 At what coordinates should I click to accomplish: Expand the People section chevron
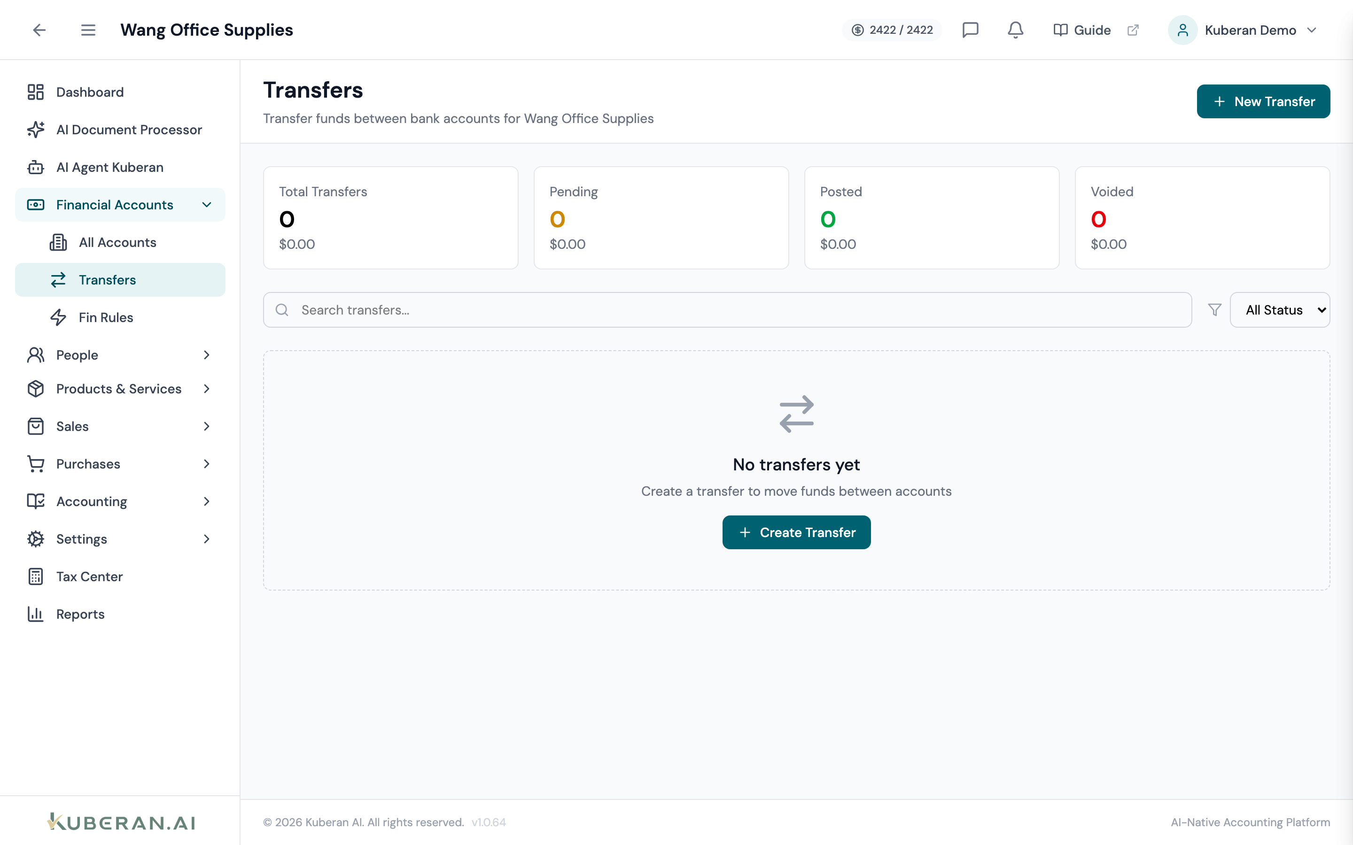[x=206, y=355]
